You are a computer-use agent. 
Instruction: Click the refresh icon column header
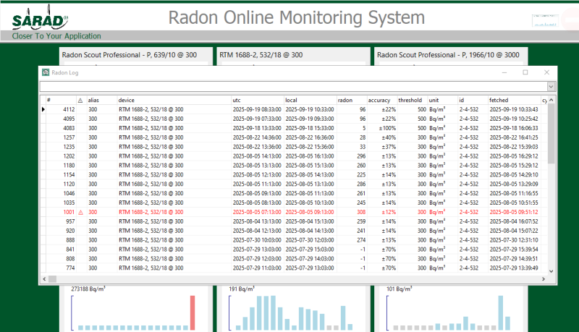[544, 100]
